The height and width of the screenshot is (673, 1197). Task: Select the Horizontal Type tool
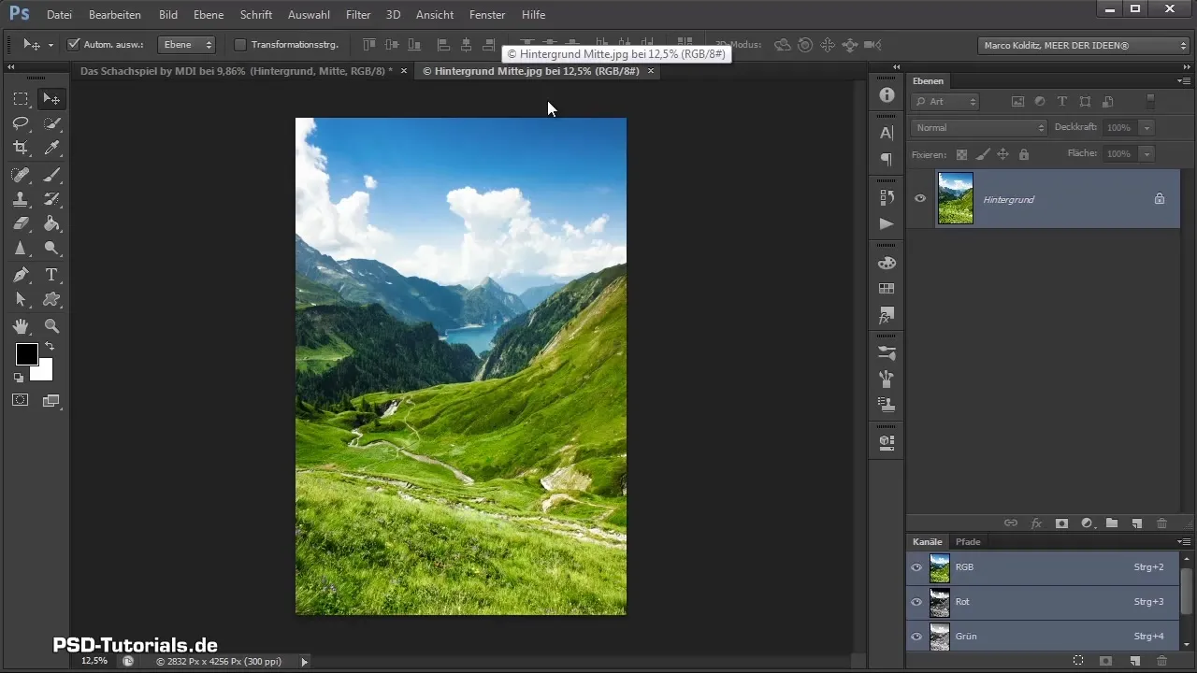point(52,275)
